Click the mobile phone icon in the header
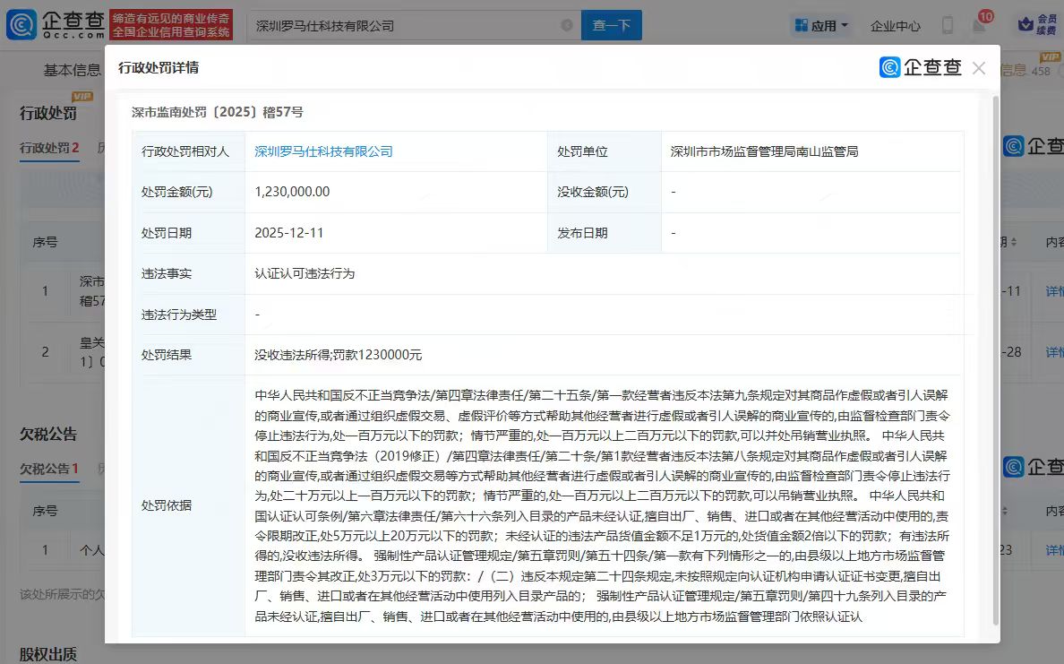 click(x=948, y=25)
